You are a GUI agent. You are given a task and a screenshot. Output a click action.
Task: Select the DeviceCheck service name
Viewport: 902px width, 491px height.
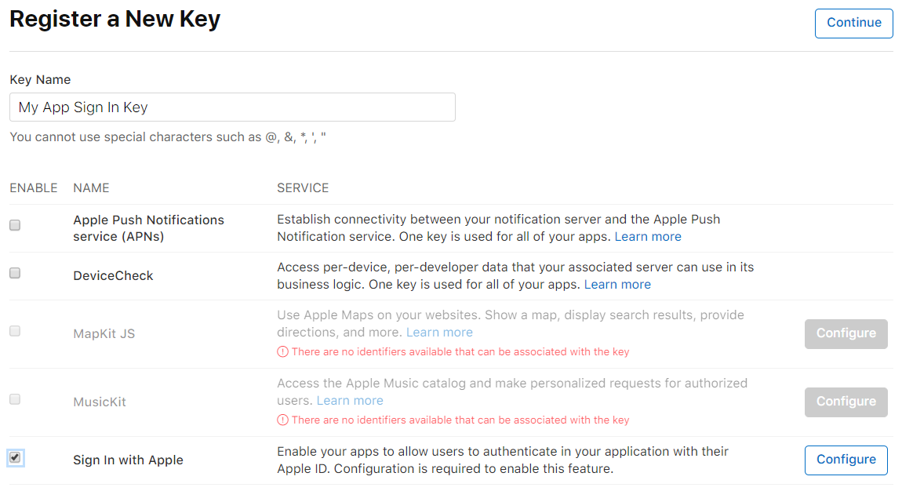click(x=113, y=275)
